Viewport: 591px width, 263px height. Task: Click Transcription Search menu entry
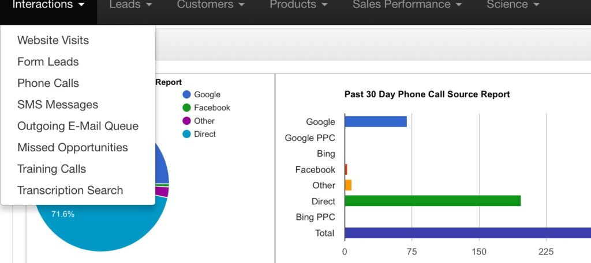(x=70, y=190)
